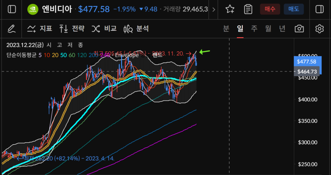Take chart snapshot with camera icon
The height and width of the screenshot is (175, 331).
click(x=299, y=29)
